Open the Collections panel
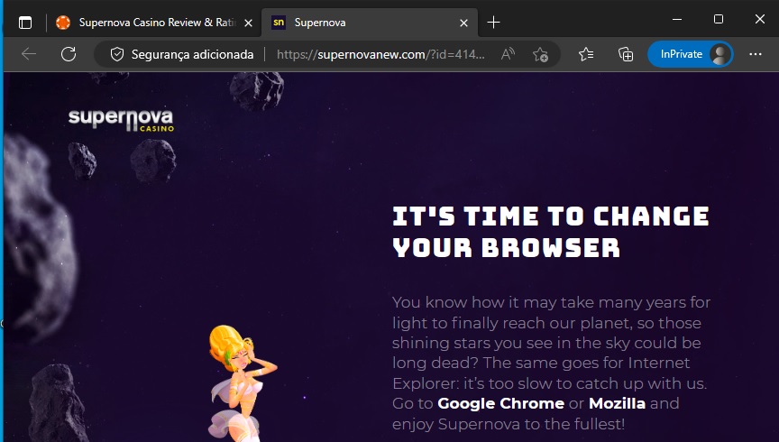 click(x=626, y=54)
